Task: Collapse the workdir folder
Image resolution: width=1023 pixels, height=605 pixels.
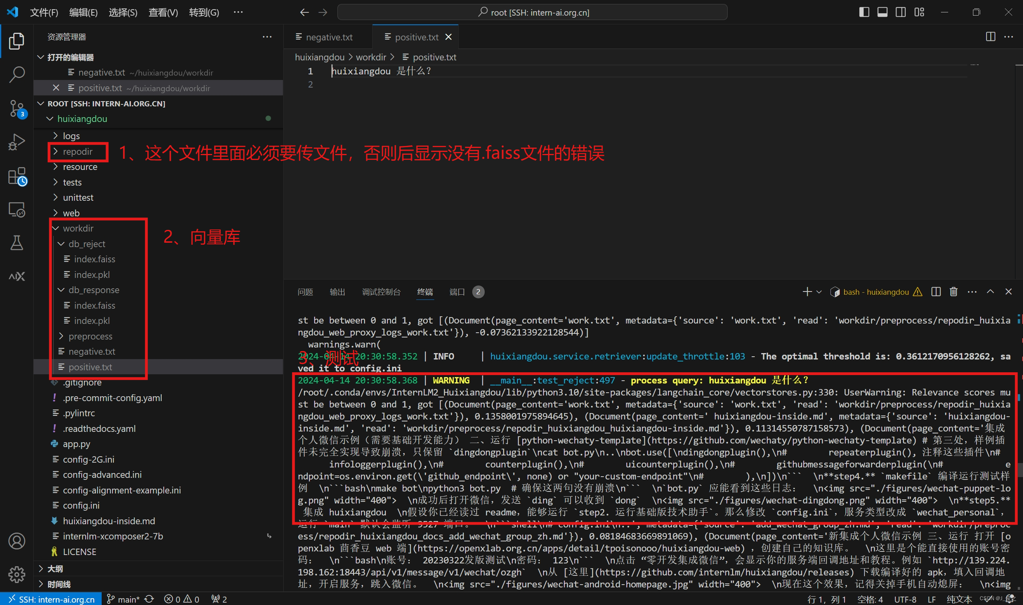Action: click(x=158, y=228)
